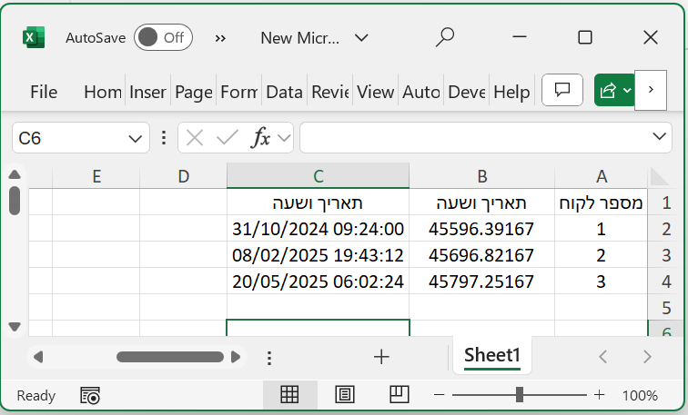Click the Insert Function fx icon
The image size is (688, 415).
pyautogui.click(x=261, y=138)
